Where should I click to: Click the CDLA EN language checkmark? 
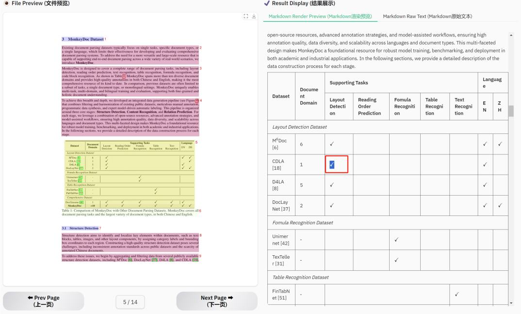coord(485,165)
